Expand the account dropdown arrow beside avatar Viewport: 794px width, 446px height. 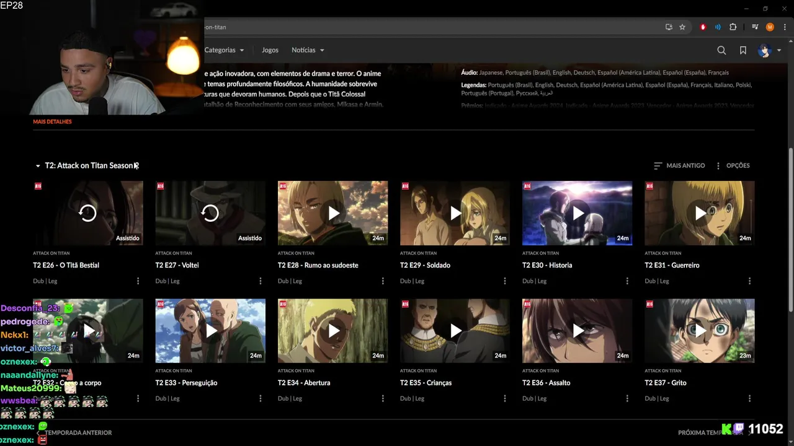(779, 51)
